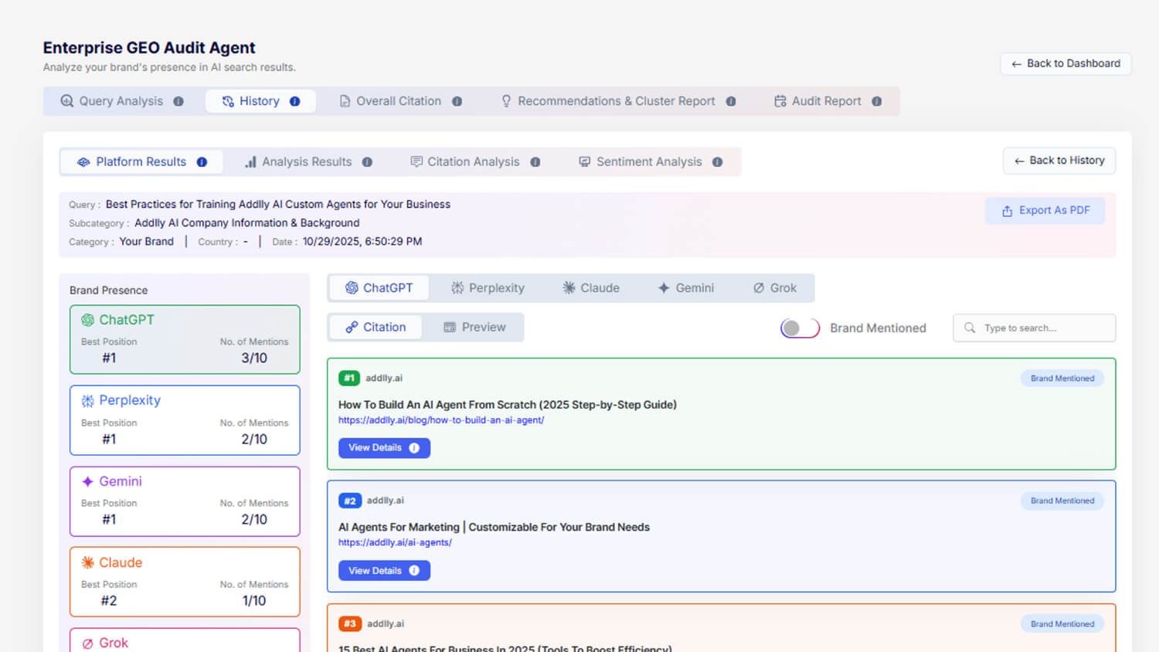This screenshot has height=652, width=1159.
Task: Click the Analysis Results info icon
Action: click(367, 162)
